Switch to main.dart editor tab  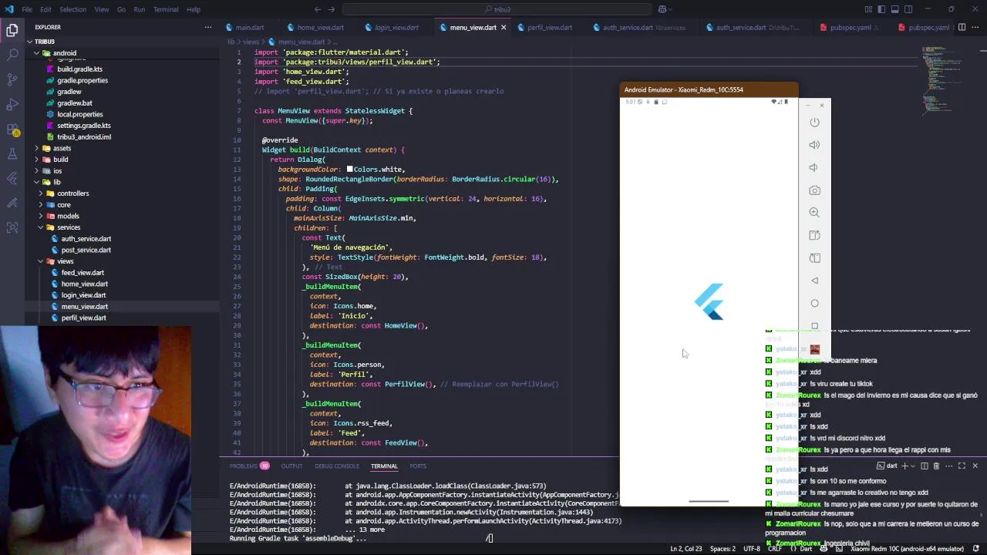coord(244,27)
